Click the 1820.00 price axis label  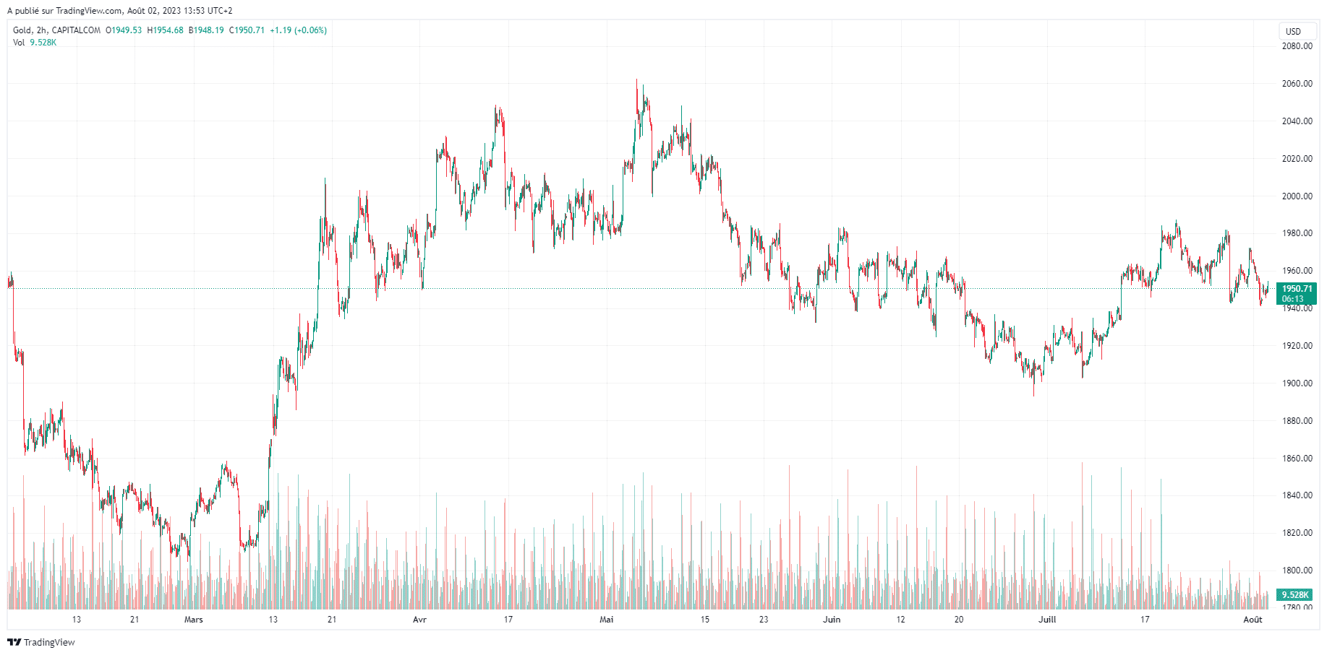(1297, 533)
